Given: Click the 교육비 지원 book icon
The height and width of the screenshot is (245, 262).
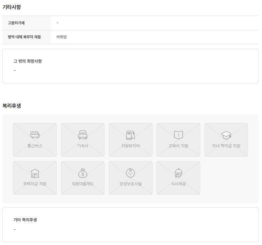Looking at the screenshot, I should (x=178, y=135).
